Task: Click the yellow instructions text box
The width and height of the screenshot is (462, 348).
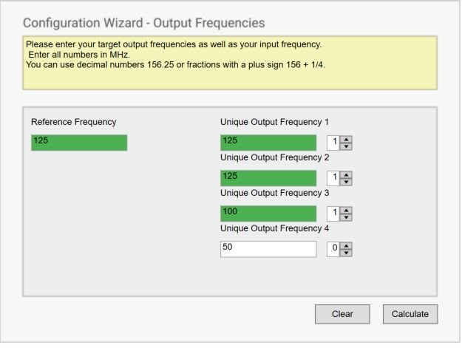Action: point(229,63)
